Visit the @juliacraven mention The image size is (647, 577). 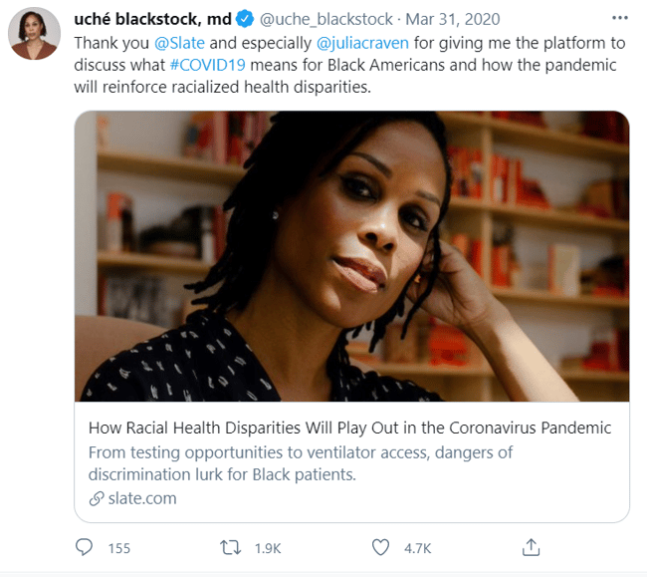coord(362,43)
